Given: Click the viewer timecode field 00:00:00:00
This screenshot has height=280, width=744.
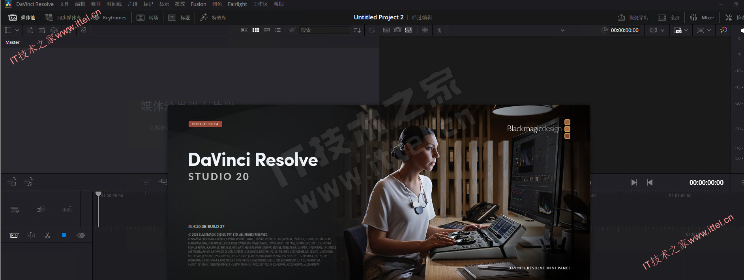Looking at the screenshot, I should coord(624,30).
